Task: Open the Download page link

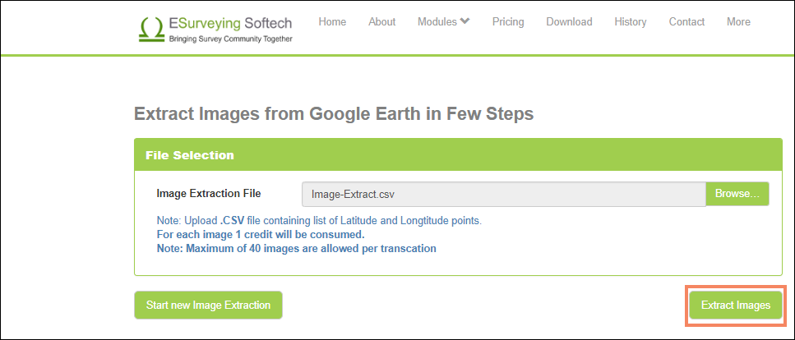Action: click(x=569, y=22)
